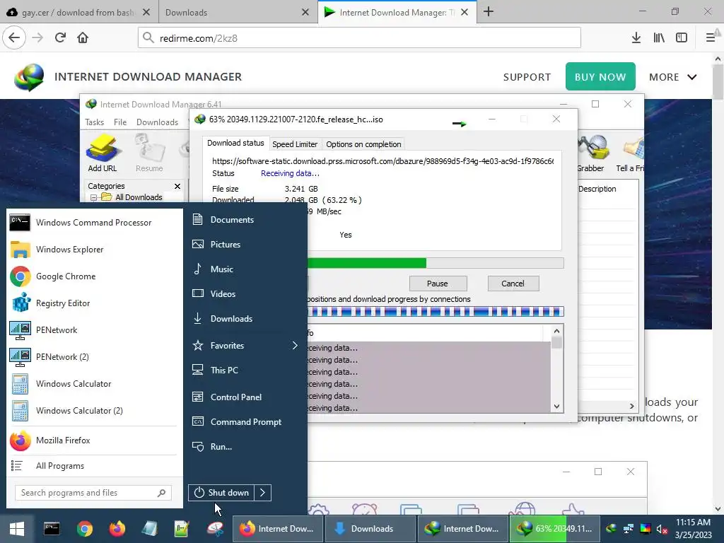Launch Mozilla Firefox from start menu

tap(93, 440)
